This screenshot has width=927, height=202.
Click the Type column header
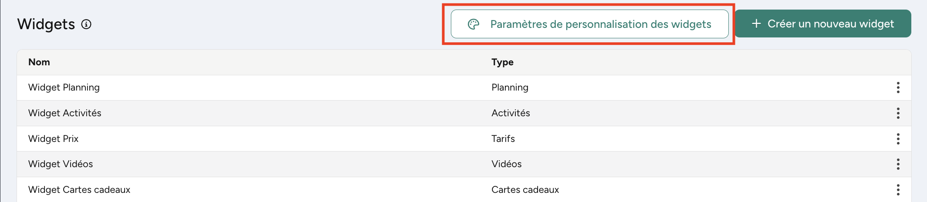click(x=502, y=62)
